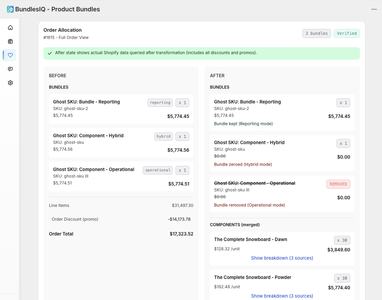Click the Order Allocation heading
The width and height of the screenshot is (382, 300).
62,30
